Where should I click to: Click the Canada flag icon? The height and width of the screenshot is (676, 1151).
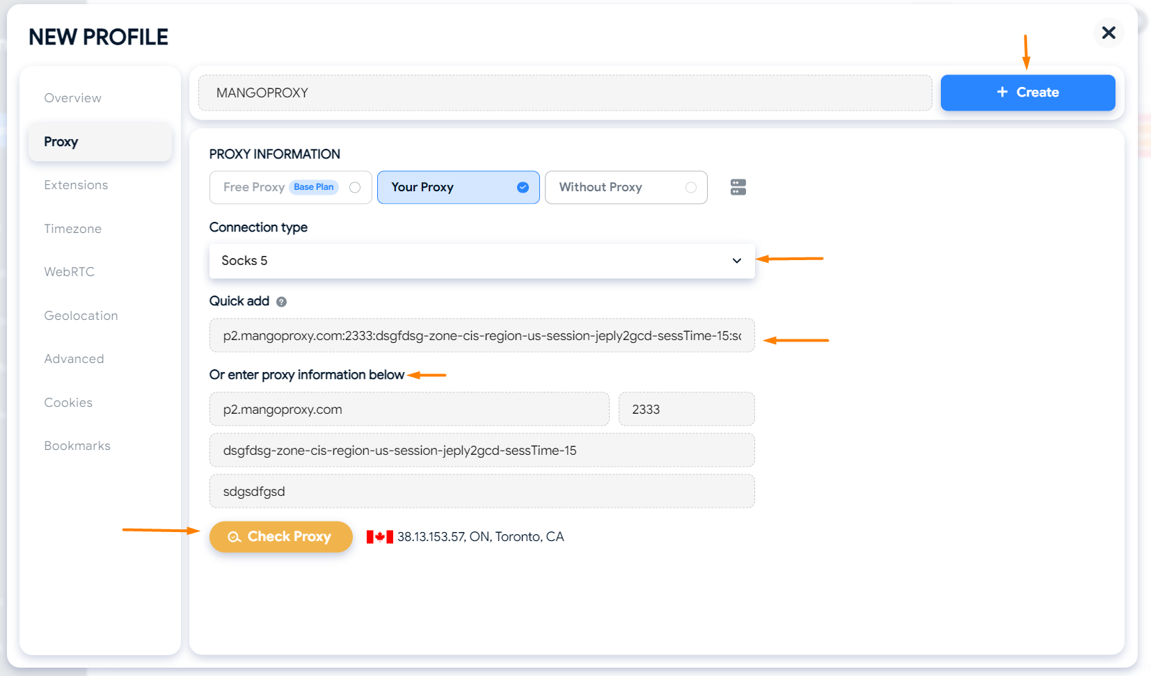tap(380, 537)
